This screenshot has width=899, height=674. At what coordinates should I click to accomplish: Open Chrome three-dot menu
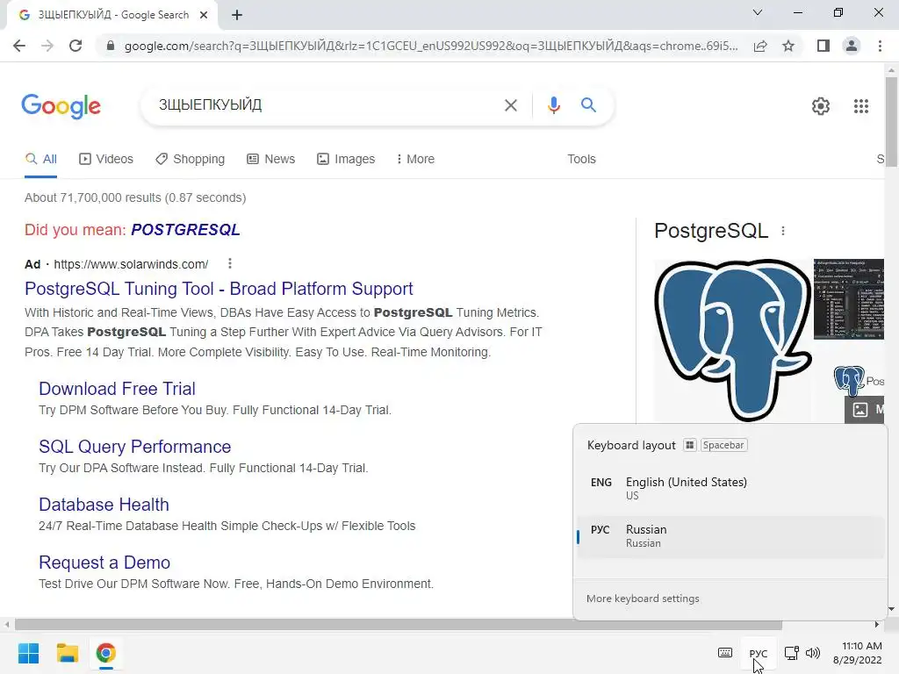880,46
